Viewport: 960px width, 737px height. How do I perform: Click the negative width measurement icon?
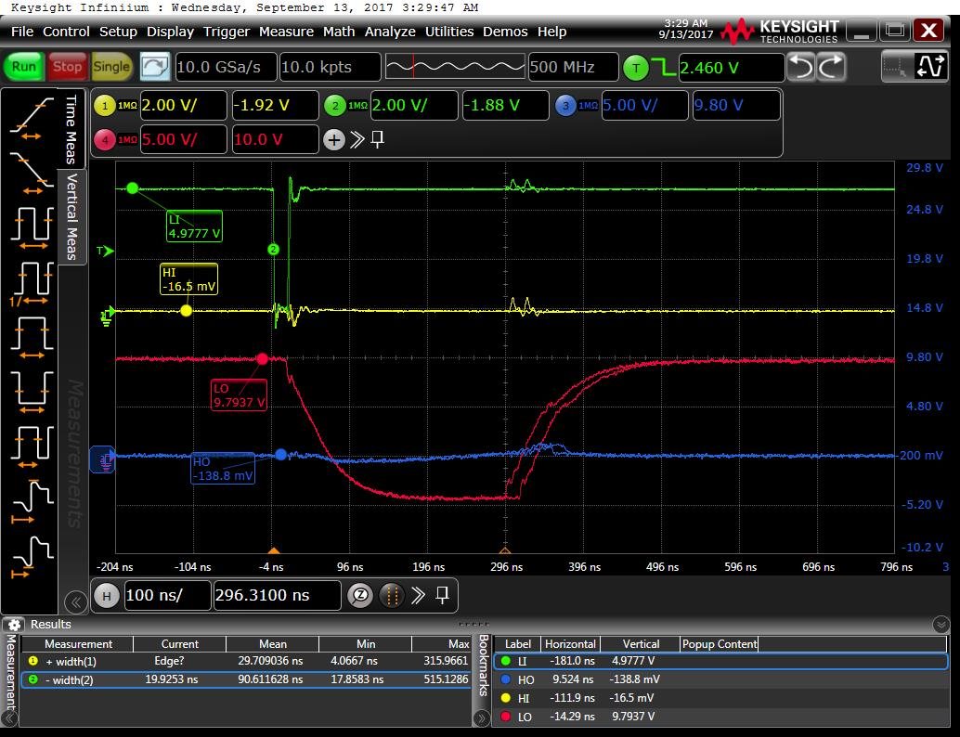pos(32,393)
